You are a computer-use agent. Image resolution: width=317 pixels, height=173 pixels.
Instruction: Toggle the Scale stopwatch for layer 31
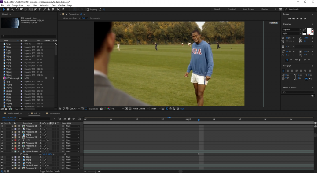(x=21, y=154)
